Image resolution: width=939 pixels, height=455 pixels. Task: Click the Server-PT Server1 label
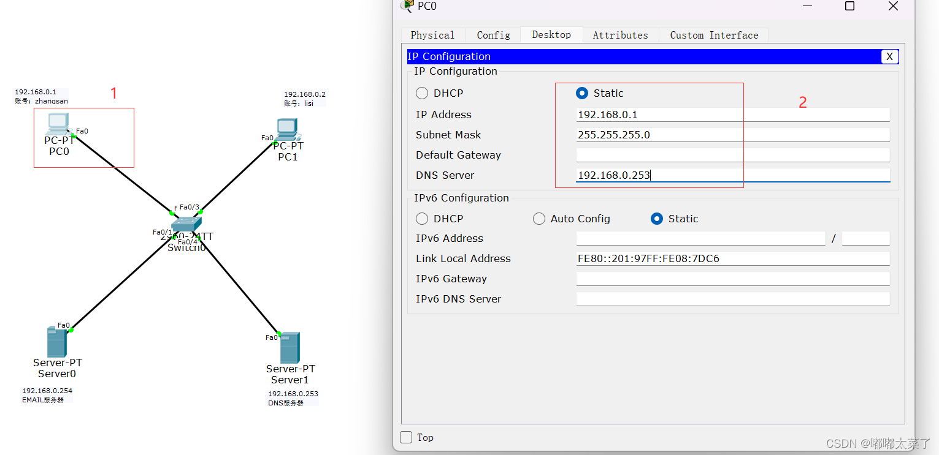pyautogui.click(x=291, y=374)
